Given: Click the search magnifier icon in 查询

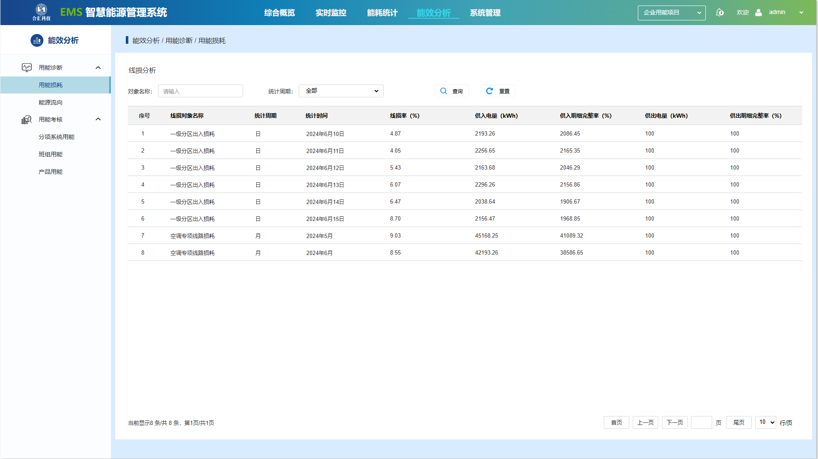Looking at the screenshot, I should (444, 91).
